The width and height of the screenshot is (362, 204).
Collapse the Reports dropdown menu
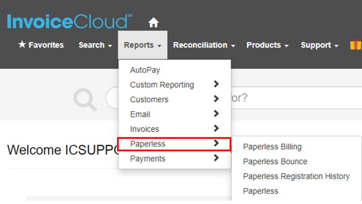(x=143, y=45)
